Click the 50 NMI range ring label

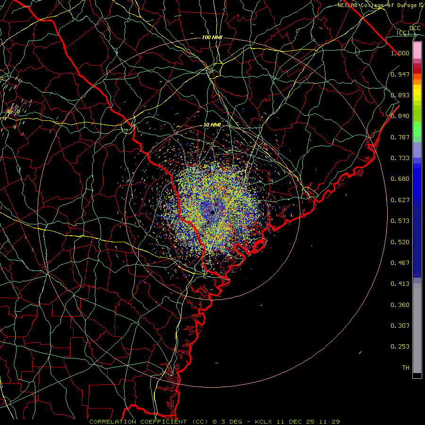pyautogui.click(x=212, y=125)
